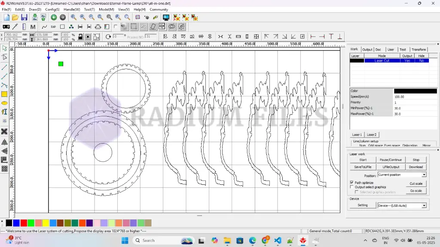The width and height of the screenshot is (440, 247).
Task: Click the Array grid tool in left toolbar
Action: point(4,169)
